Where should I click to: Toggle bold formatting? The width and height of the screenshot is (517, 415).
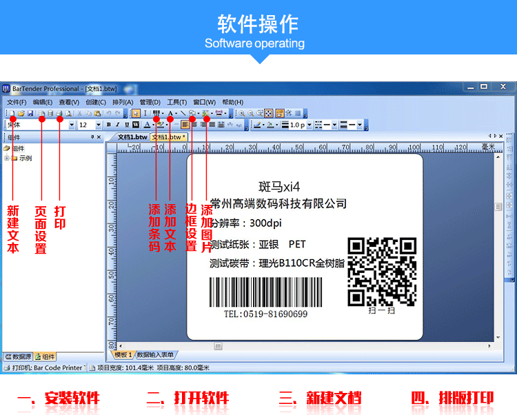[109, 125]
